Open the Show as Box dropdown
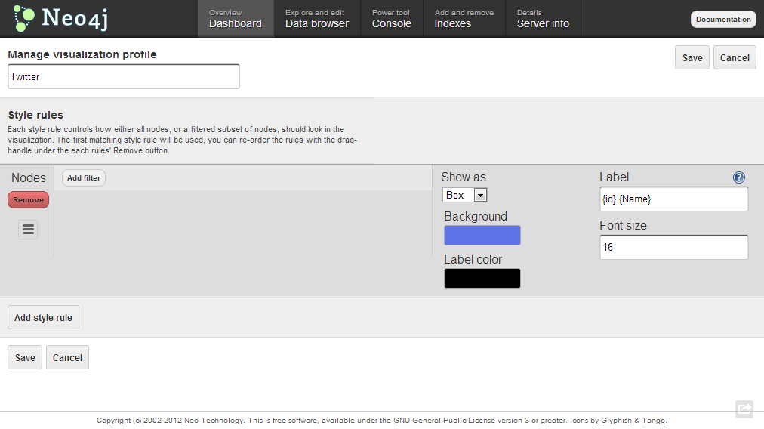The width and height of the screenshot is (764, 429). [464, 195]
